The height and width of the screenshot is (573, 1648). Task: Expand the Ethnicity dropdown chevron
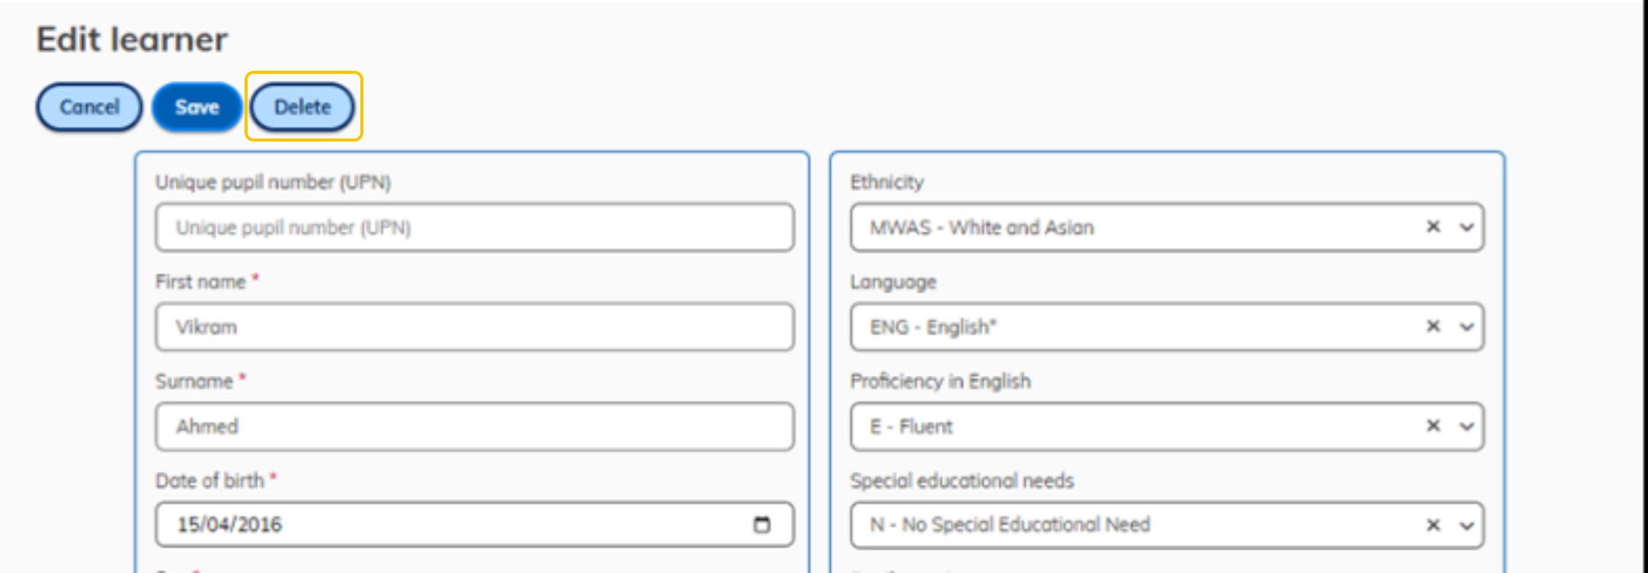tap(1467, 228)
